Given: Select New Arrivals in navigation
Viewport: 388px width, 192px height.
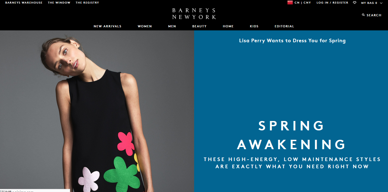Looking at the screenshot, I should [107, 26].
